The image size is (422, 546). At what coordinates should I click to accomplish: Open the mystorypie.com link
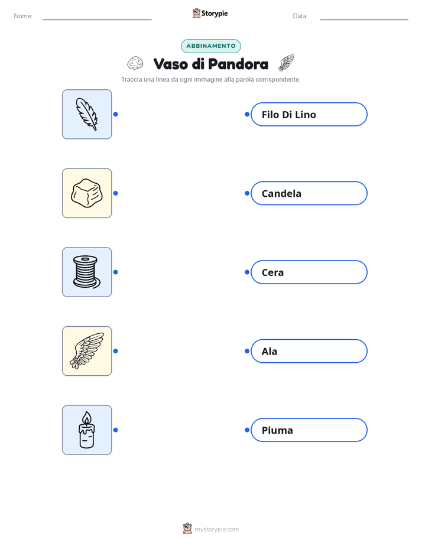click(x=216, y=529)
